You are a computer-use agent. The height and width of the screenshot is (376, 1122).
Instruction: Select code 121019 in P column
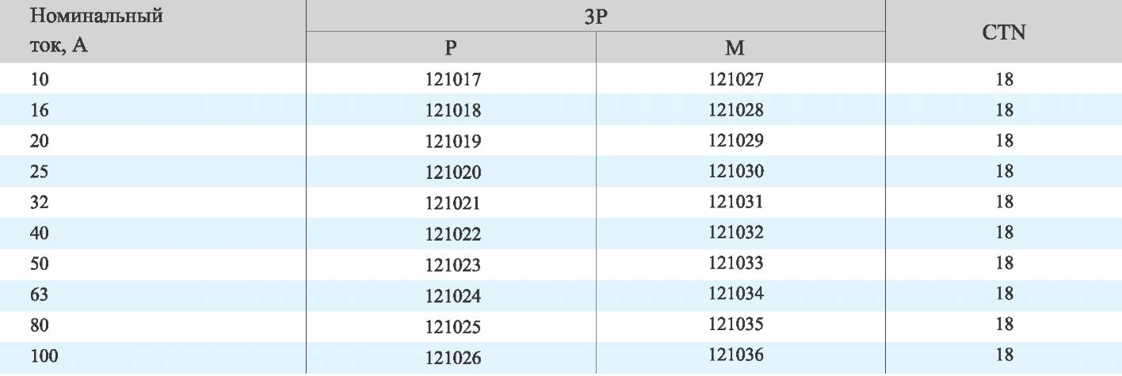point(452,142)
